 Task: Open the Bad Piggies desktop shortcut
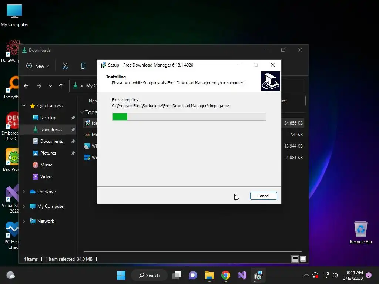click(11, 160)
